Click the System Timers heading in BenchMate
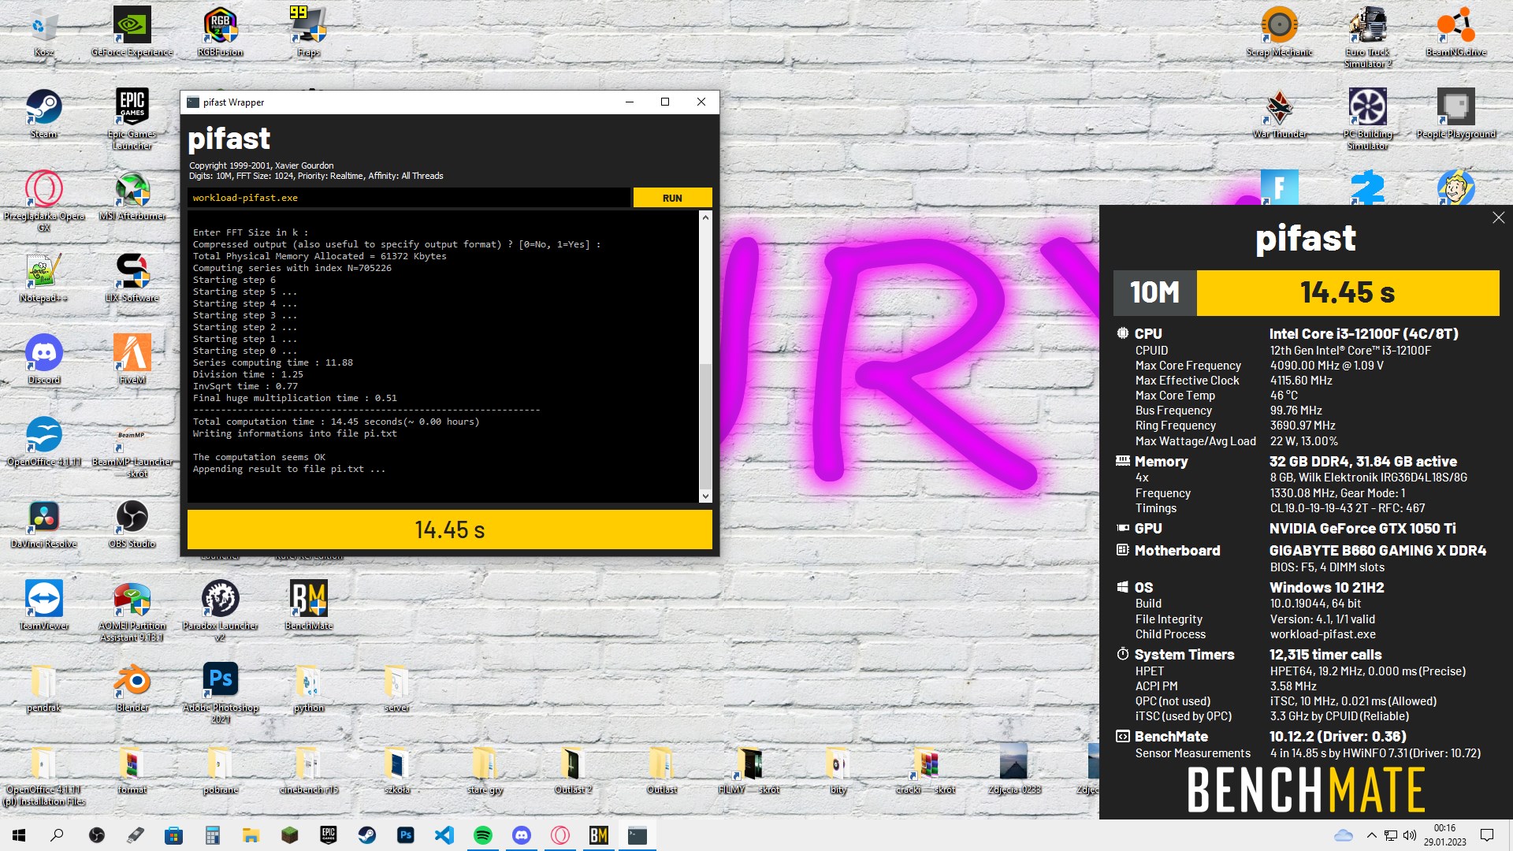The image size is (1513, 851). coord(1184,654)
